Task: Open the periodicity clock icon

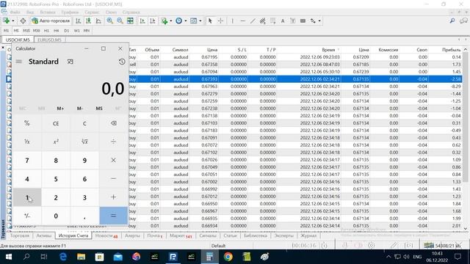Action: coord(179,21)
